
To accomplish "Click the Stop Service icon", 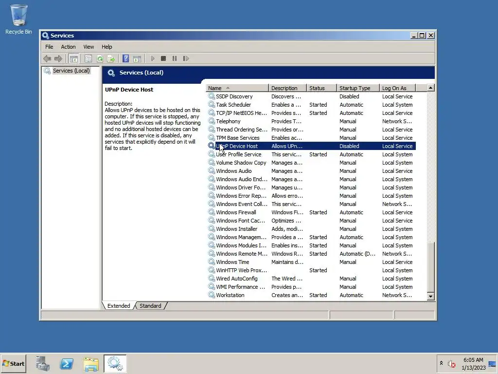I will [163, 58].
